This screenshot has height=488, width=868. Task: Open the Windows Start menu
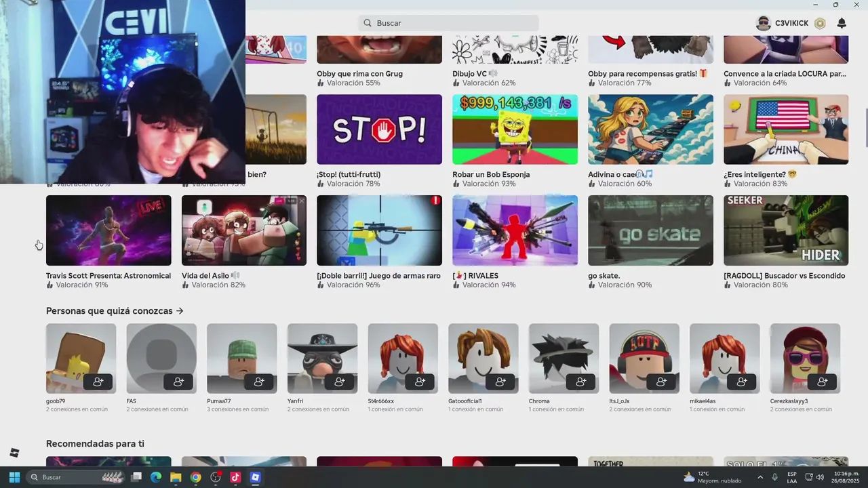pos(14,477)
